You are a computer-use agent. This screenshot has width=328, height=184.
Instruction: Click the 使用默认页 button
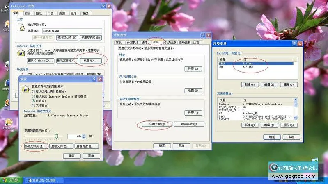(67, 38)
